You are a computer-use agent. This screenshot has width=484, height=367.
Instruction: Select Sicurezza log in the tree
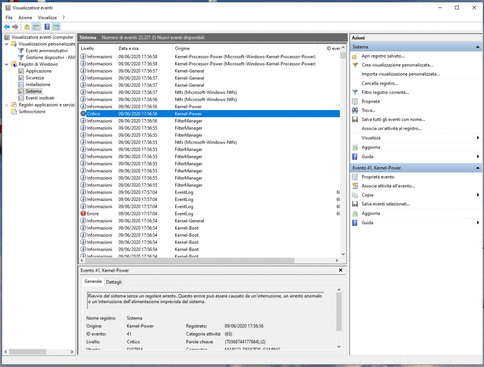[35, 78]
